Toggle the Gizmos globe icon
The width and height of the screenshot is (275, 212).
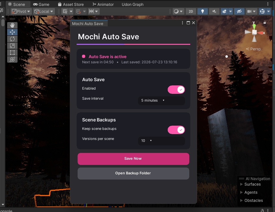tap(262, 11)
